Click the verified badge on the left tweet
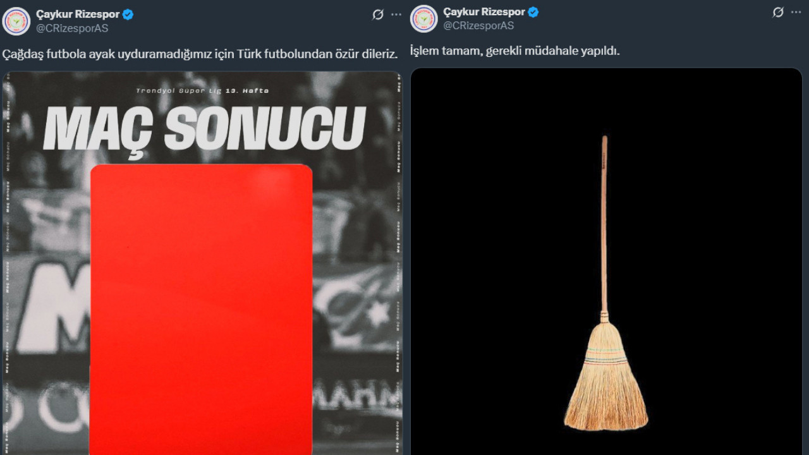Screen dimensions: 809x455 [x=128, y=15]
